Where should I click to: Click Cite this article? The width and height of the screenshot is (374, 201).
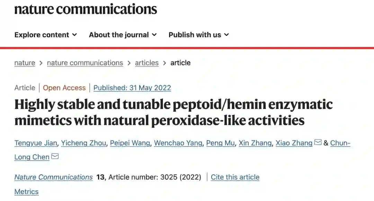point(235,177)
